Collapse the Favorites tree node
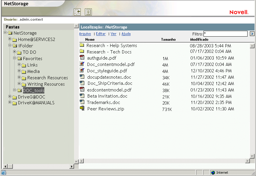This screenshot has width=256, height=176. pos(14,58)
